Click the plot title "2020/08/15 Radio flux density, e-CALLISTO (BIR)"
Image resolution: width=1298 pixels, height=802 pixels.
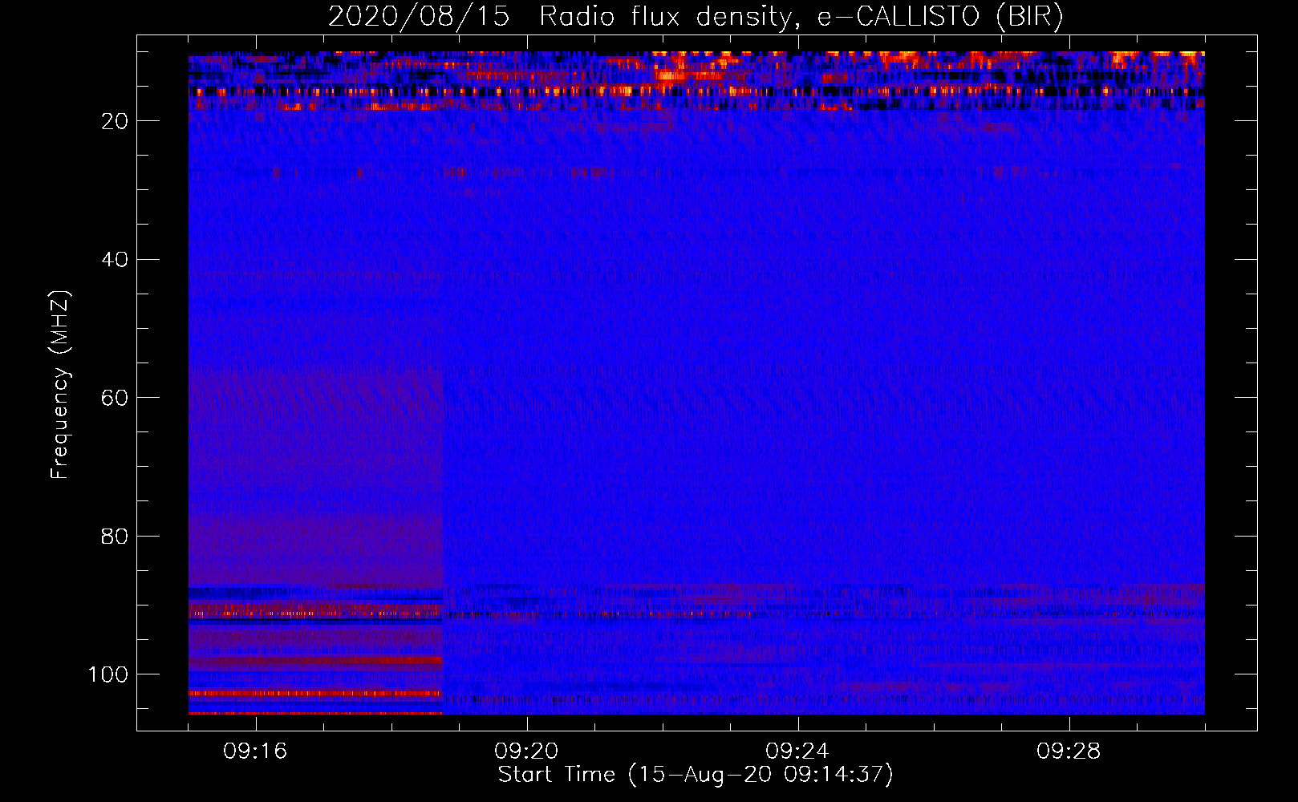696,17
